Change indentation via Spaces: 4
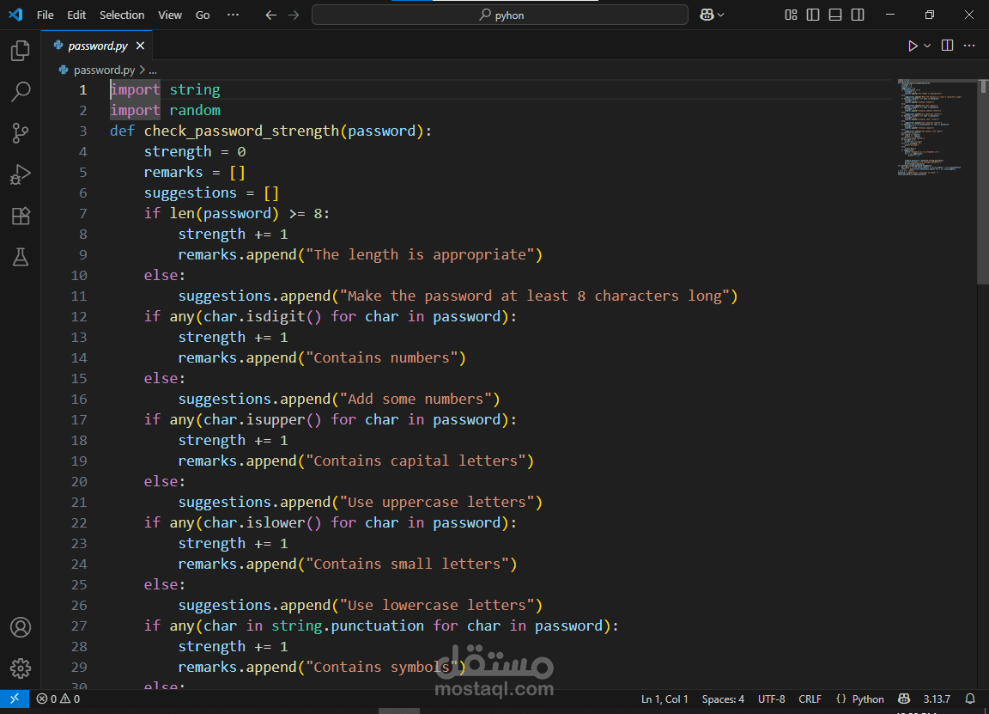The image size is (989, 714). (723, 699)
